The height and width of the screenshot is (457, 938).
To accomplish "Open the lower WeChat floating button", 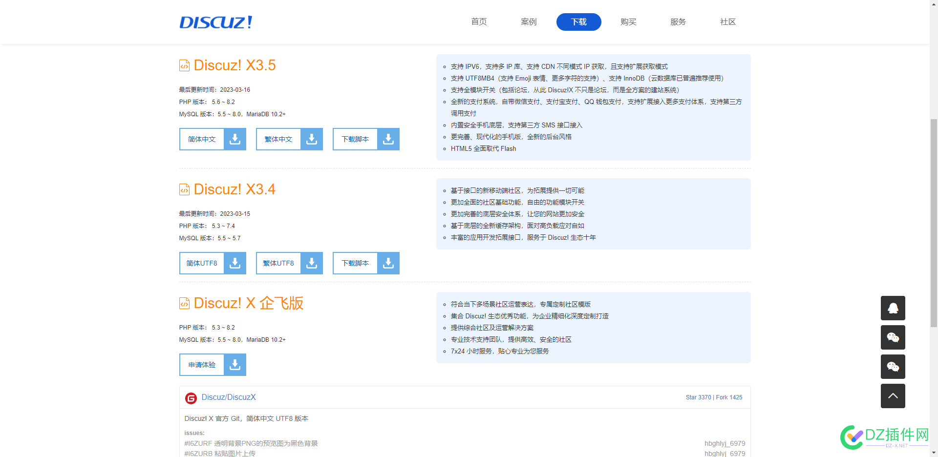I will [893, 367].
